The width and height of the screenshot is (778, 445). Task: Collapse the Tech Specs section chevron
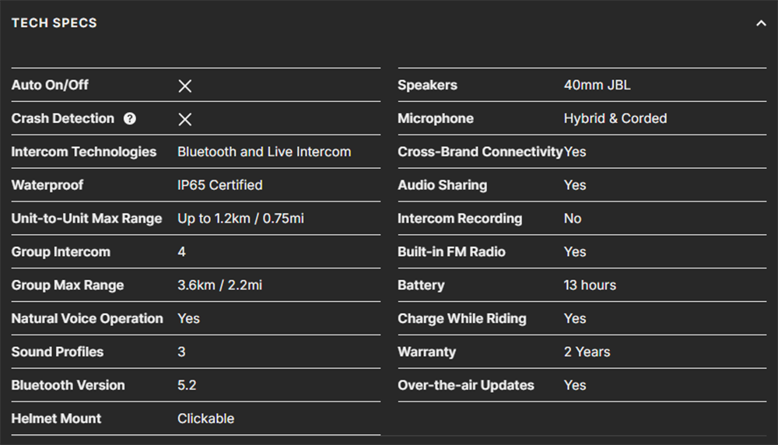(x=761, y=23)
